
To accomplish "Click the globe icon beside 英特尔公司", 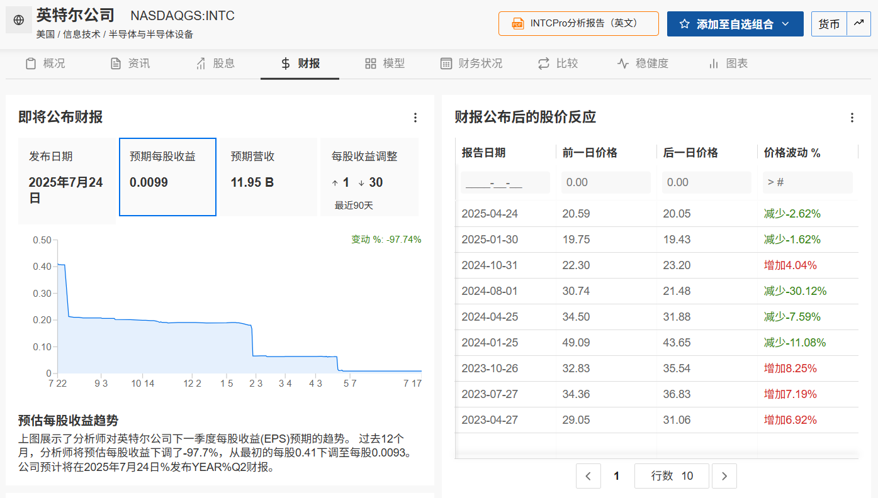I will tap(19, 20).
